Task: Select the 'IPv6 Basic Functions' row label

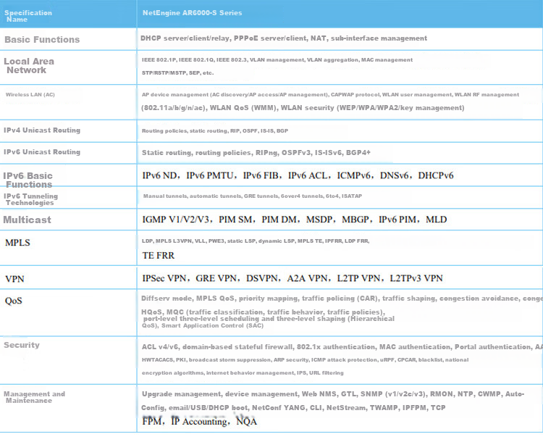Action: pyautogui.click(x=28, y=180)
